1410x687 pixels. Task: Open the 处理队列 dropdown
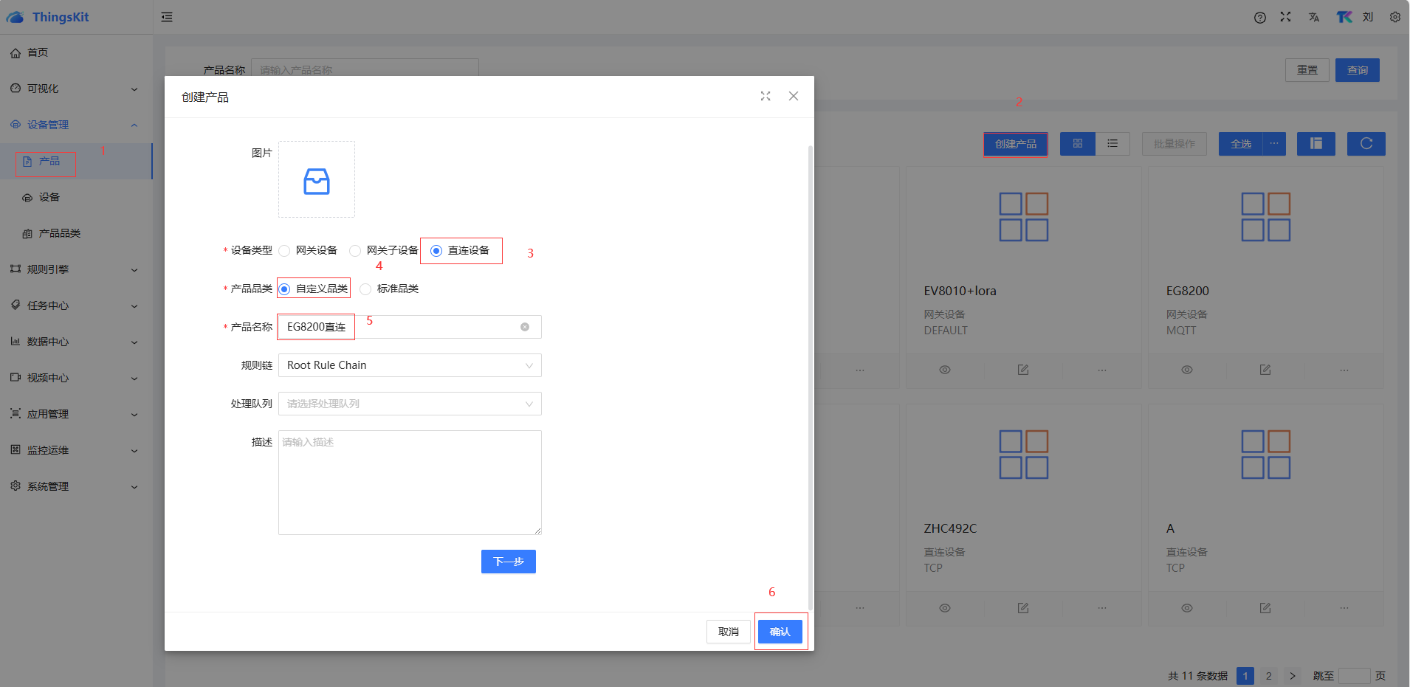[x=410, y=404]
